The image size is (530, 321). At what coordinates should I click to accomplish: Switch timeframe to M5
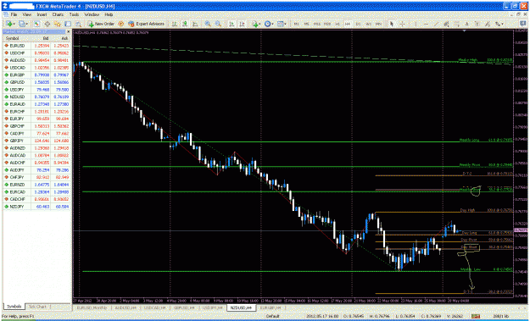306,24
